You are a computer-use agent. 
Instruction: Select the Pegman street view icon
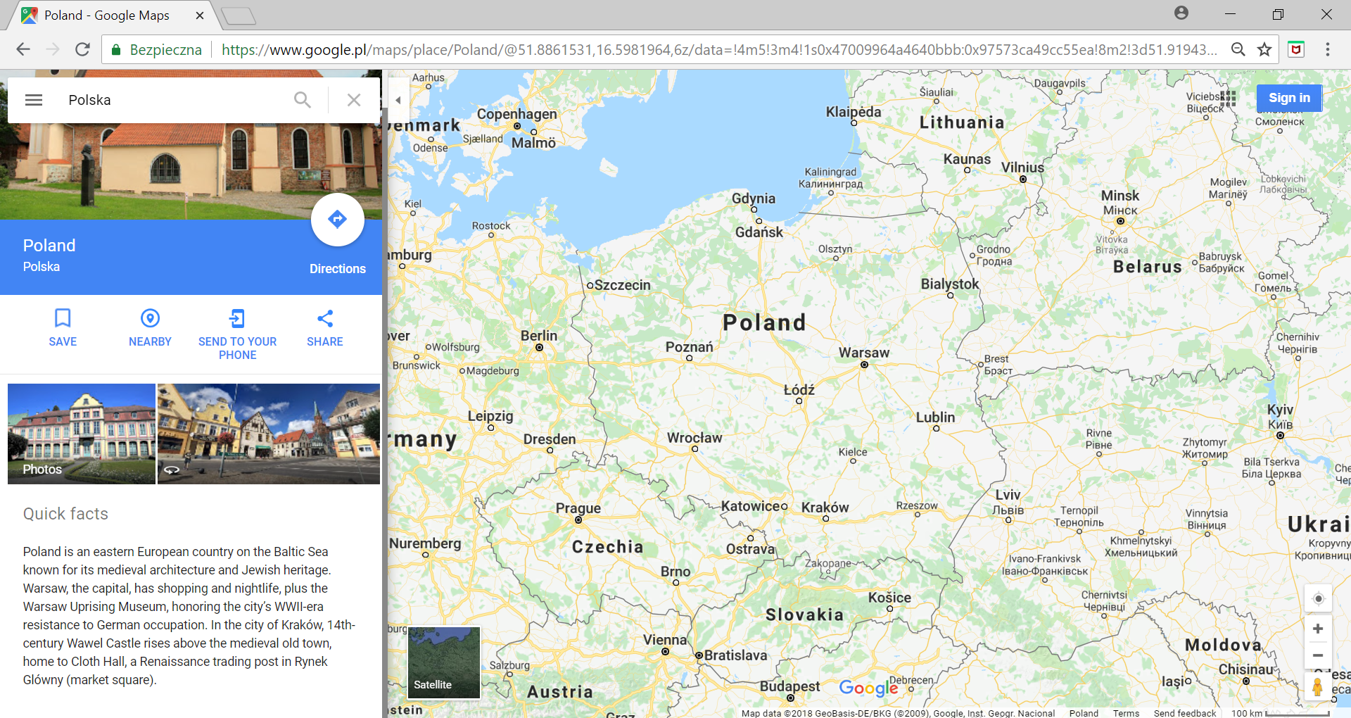coord(1318,684)
